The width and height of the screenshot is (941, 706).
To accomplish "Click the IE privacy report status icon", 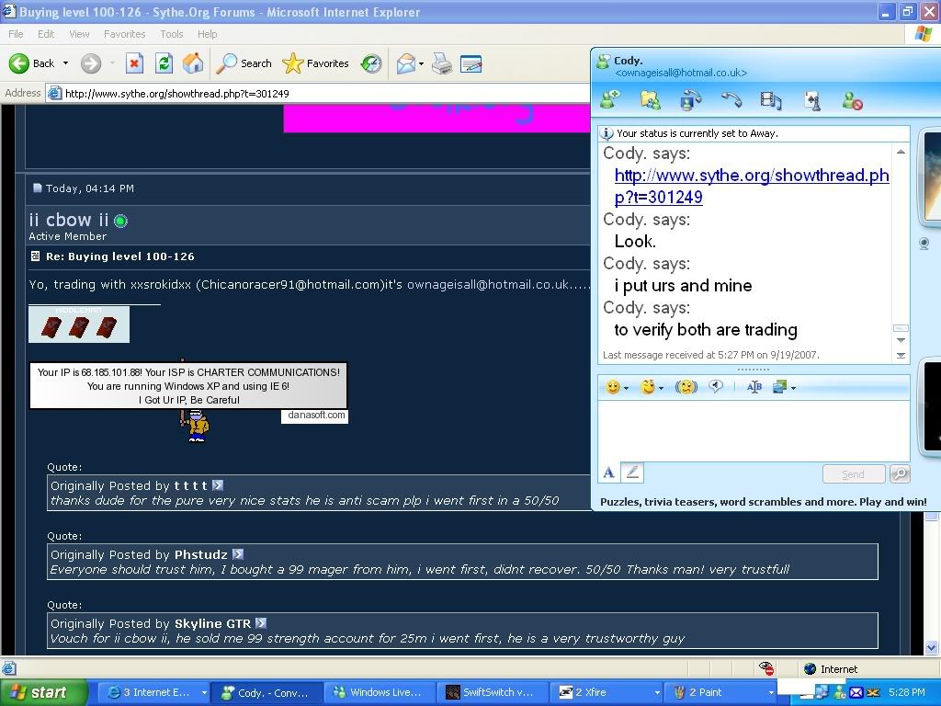I will coord(765,669).
